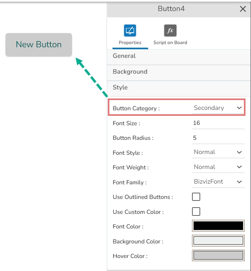Tick the Use Custom Color checkbox
Screen dimensions: 251x271
click(196, 212)
